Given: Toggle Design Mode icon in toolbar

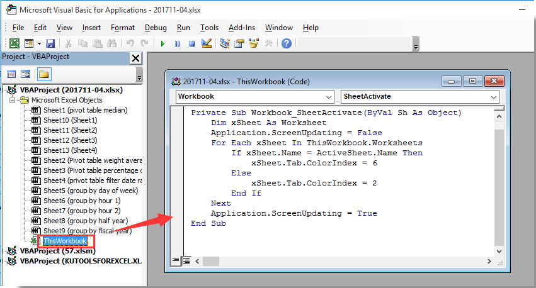Looking at the screenshot, I should coord(206,43).
